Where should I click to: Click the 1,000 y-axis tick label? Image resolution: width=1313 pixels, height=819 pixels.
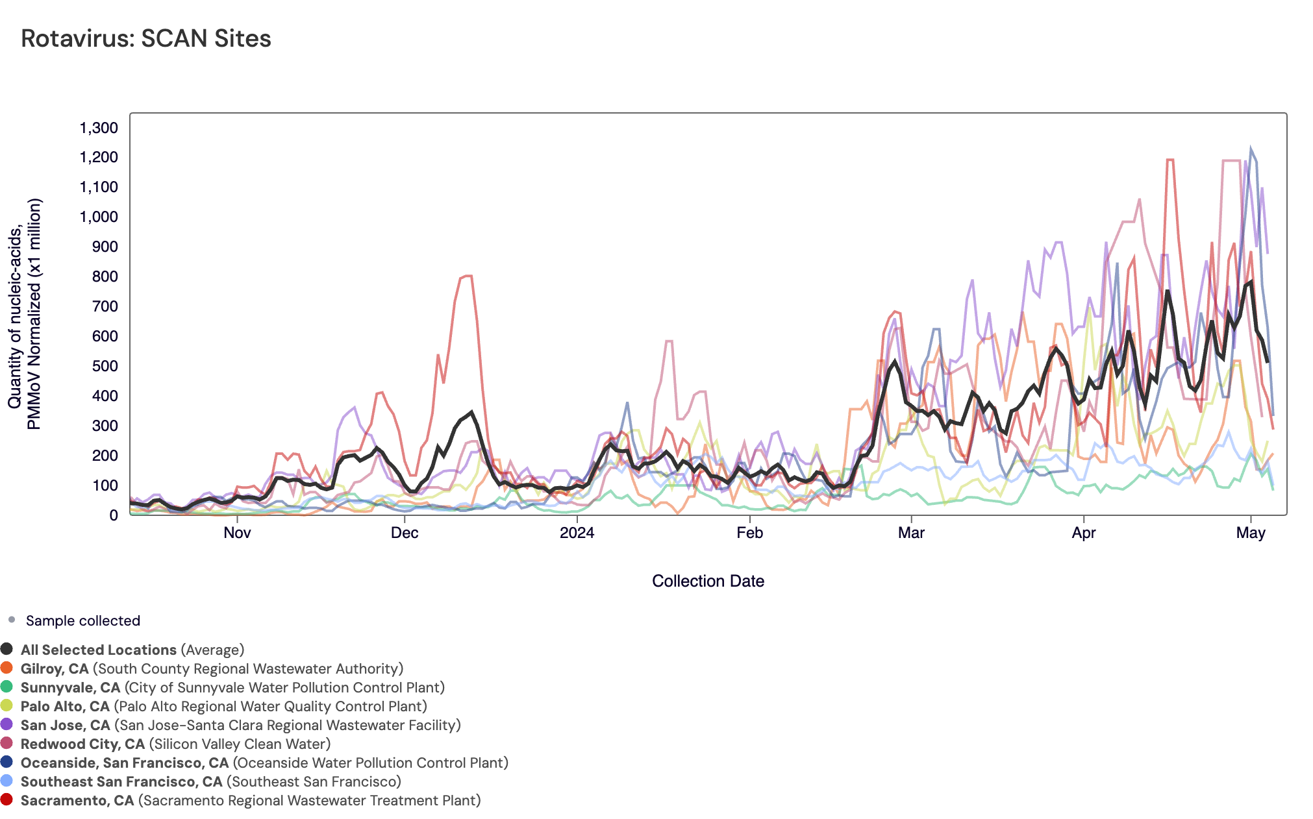[99, 217]
